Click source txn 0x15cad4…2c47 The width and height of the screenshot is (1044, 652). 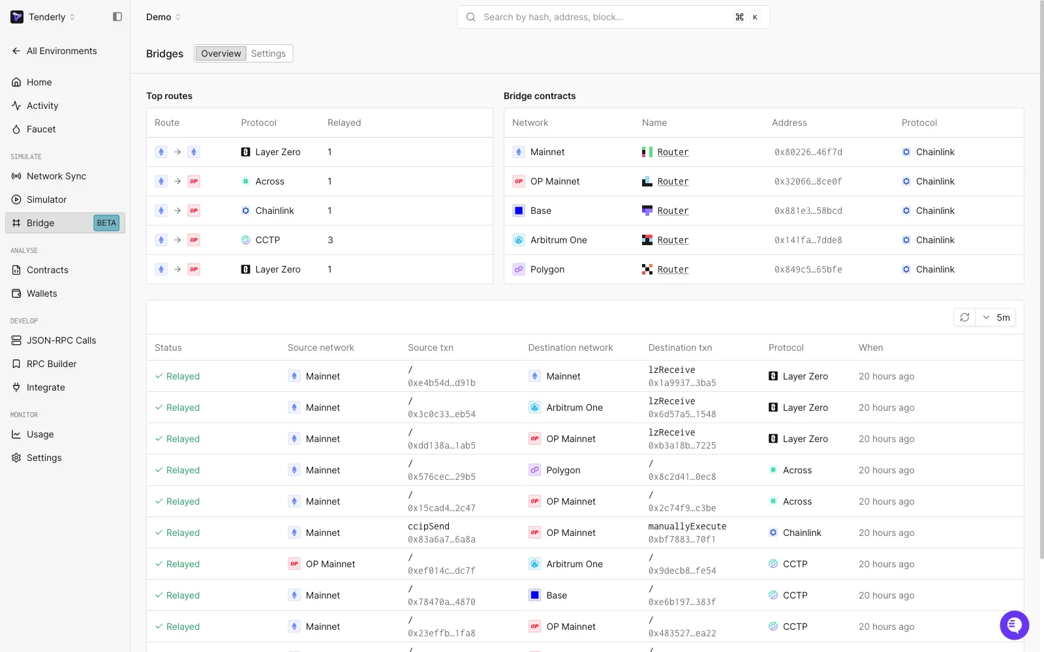pyautogui.click(x=442, y=508)
